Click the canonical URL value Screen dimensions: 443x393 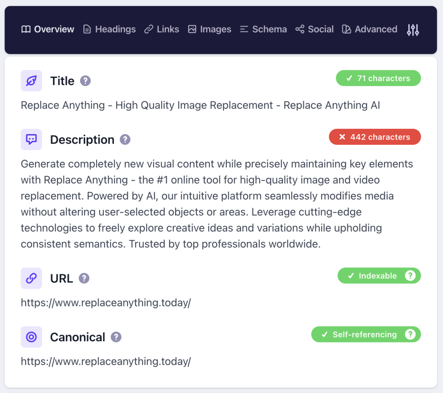(106, 361)
